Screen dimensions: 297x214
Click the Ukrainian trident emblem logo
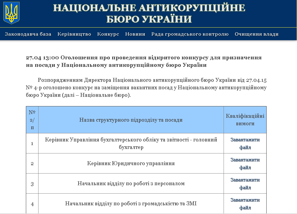11,13
